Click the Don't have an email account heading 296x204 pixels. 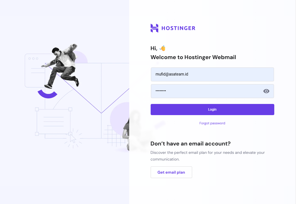(x=190, y=144)
